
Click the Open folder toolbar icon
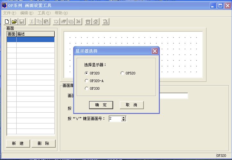tap(14, 22)
